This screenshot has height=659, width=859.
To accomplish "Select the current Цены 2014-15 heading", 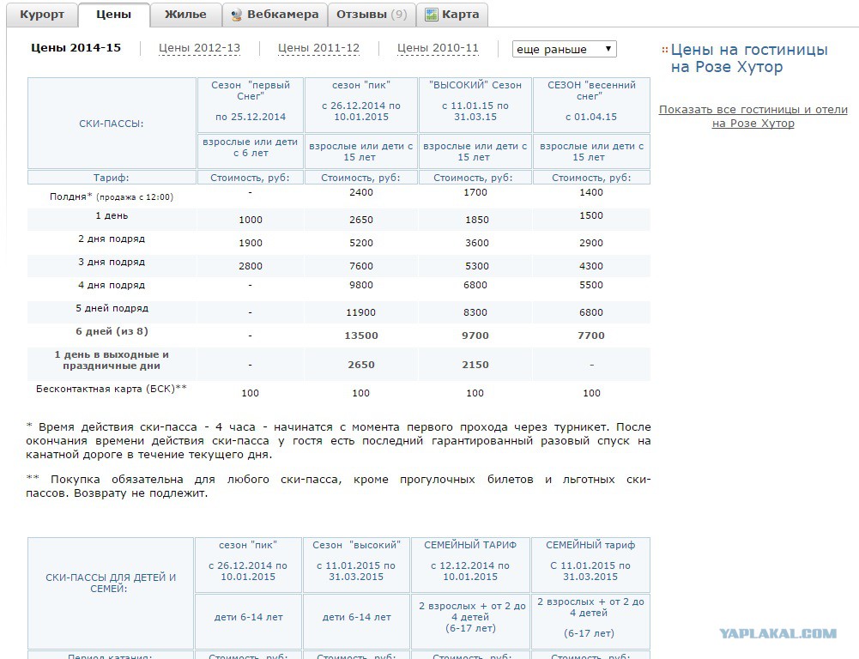I will tap(76, 48).
